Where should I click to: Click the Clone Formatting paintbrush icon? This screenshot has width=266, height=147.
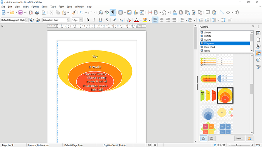pos(74,13)
